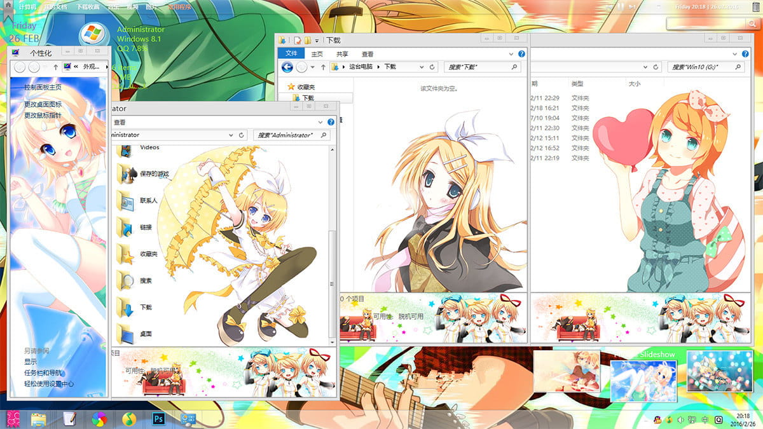Open File Explorer from the taskbar

point(39,419)
